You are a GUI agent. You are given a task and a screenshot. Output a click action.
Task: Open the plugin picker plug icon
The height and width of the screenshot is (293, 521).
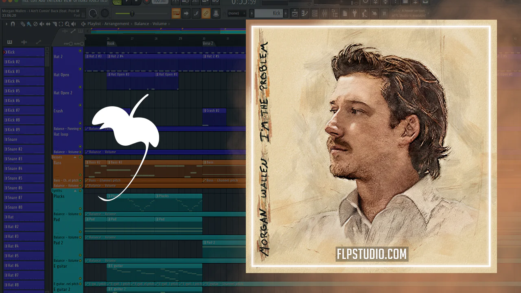(355, 13)
